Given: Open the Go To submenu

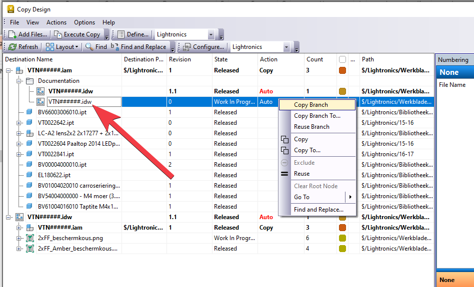Looking at the screenshot, I should pos(317,197).
